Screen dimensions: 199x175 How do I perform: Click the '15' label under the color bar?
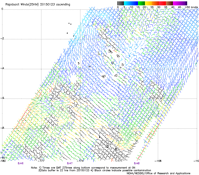pyautogui.click(x=138, y=7)
